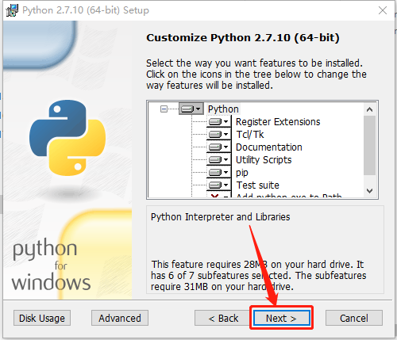Screen dimensions: 397x340
Task: Open Utility Scripts install-option dropdown
Action: click(218, 159)
